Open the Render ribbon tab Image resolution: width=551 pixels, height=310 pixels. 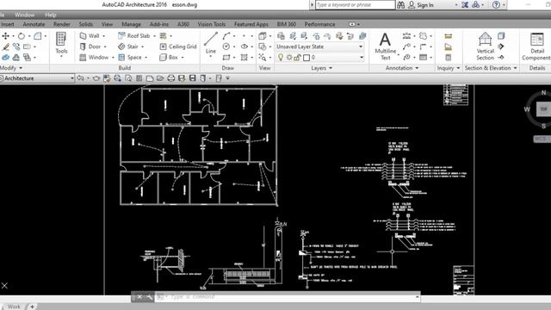(62, 24)
